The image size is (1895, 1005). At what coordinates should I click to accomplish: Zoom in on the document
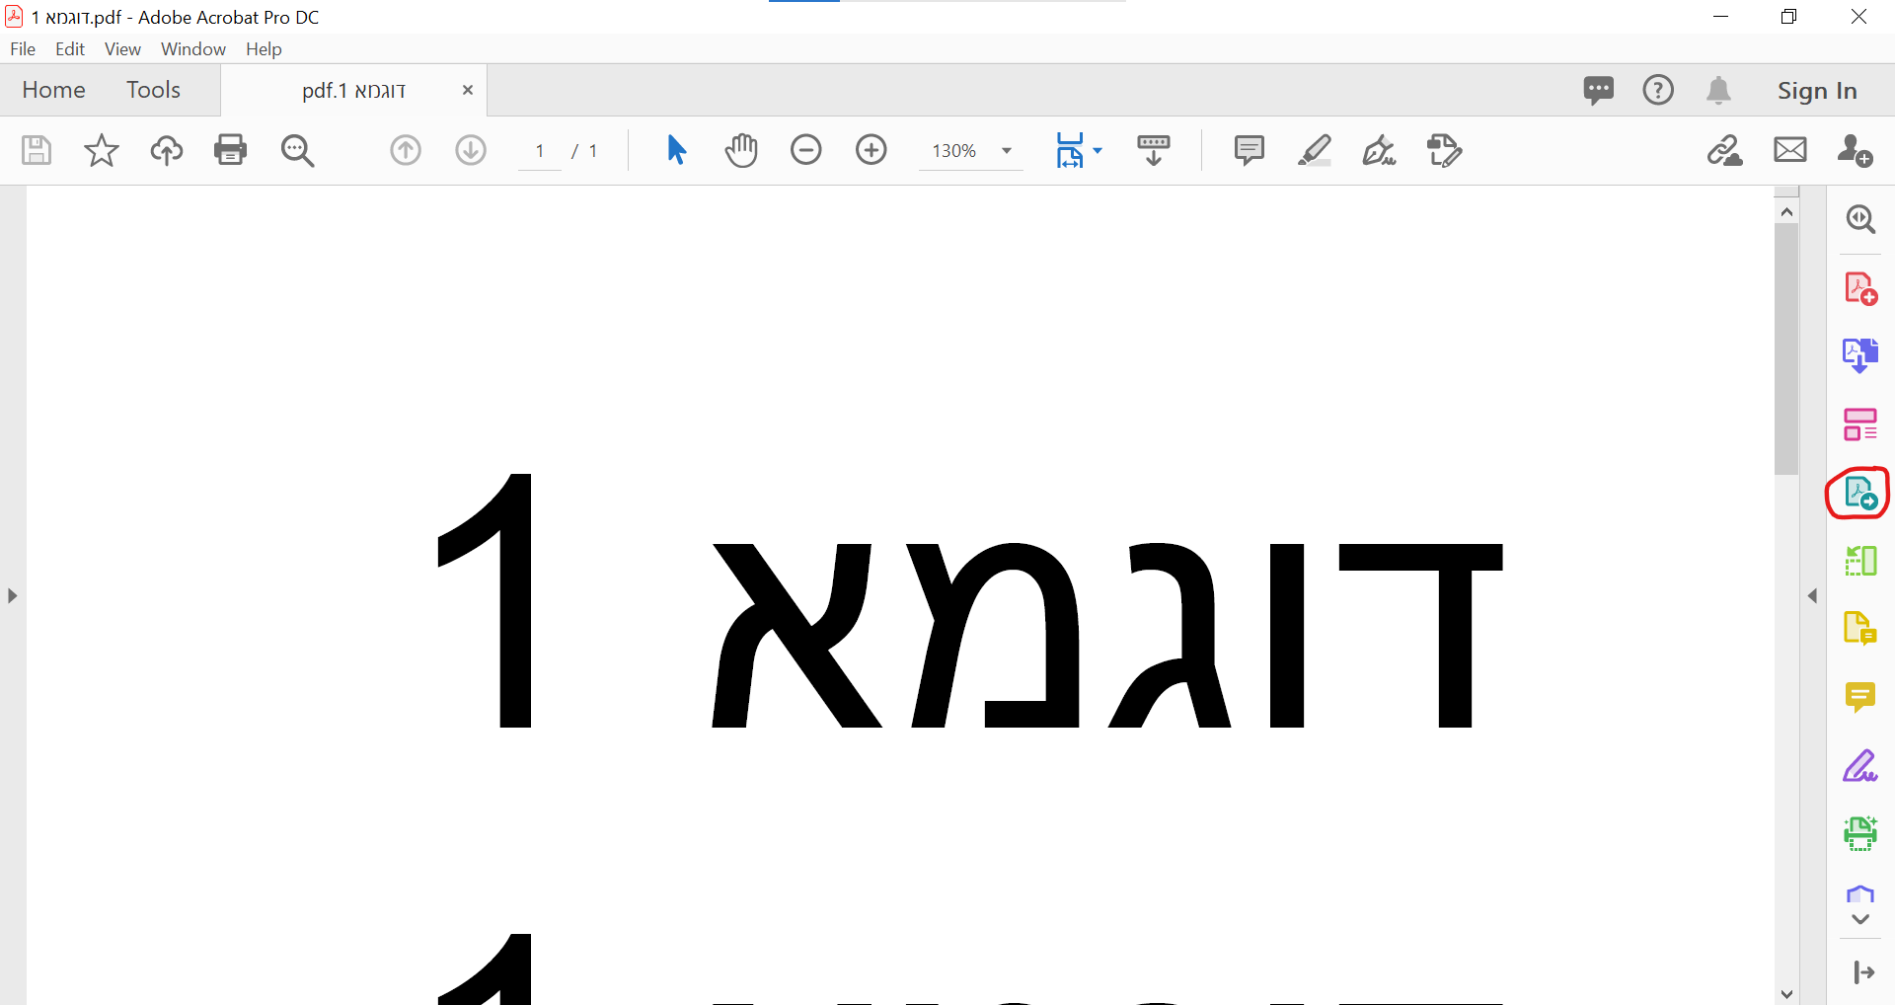coord(872,150)
